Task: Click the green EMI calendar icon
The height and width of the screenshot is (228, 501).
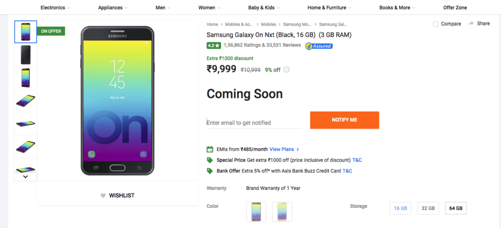Action: click(210, 149)
